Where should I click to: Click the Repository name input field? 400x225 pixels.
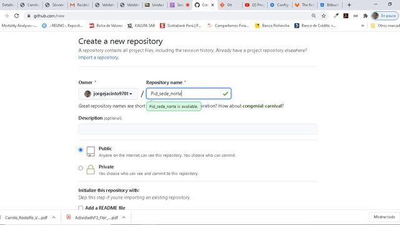(x=189, y=94)
